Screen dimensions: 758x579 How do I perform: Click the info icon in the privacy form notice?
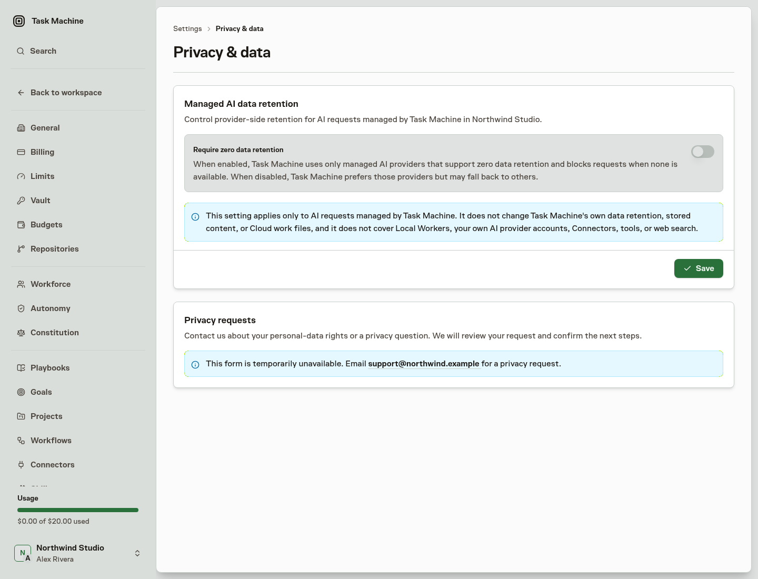pos(195,365)
